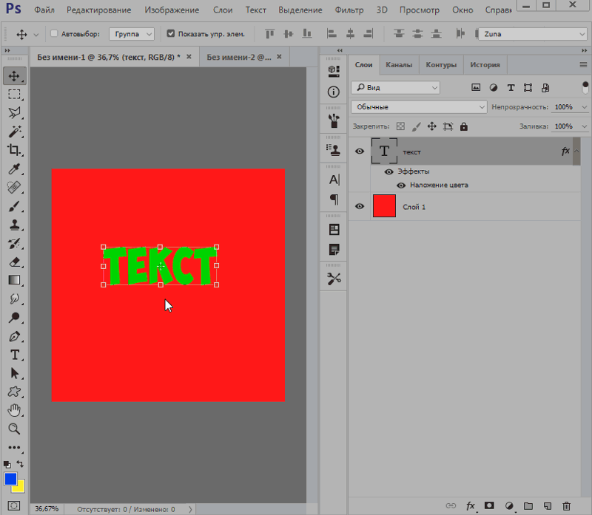Delete layer with trash icon
This screenshot has width=592, height=515.
566,506
